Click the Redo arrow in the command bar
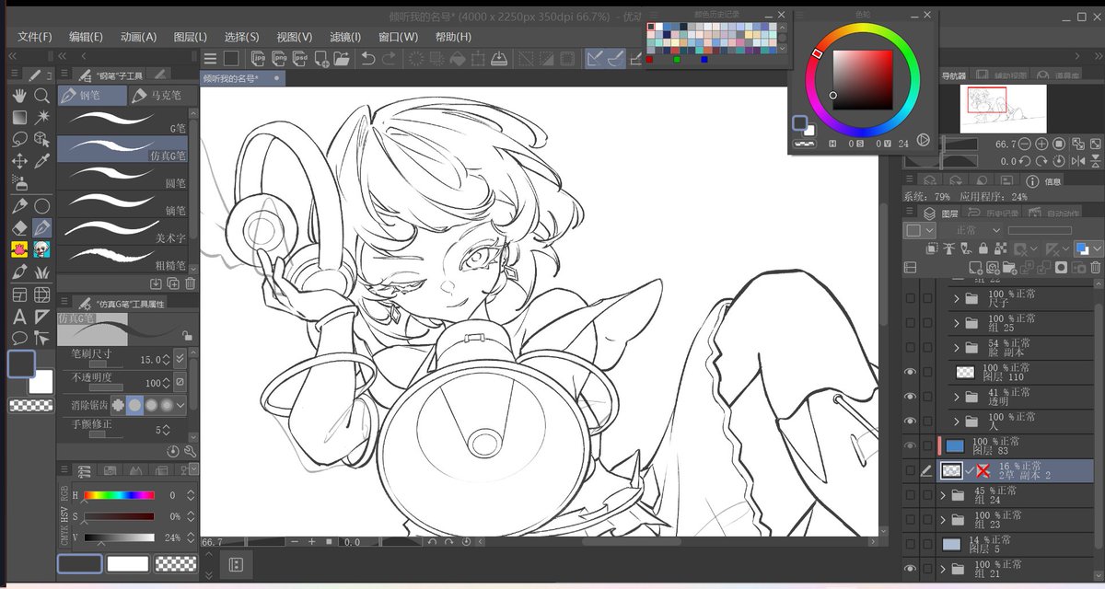This screenshot has width=1105, height=589. tap(390, 59)
